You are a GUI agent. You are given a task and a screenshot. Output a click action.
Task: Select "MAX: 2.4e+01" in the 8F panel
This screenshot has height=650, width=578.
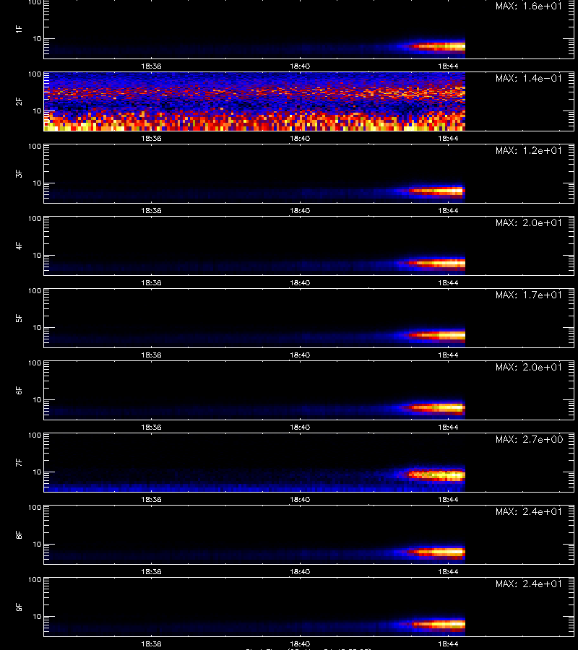click(529, 511)
